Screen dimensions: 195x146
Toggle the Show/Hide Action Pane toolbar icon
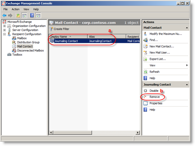tap(38, 15)
